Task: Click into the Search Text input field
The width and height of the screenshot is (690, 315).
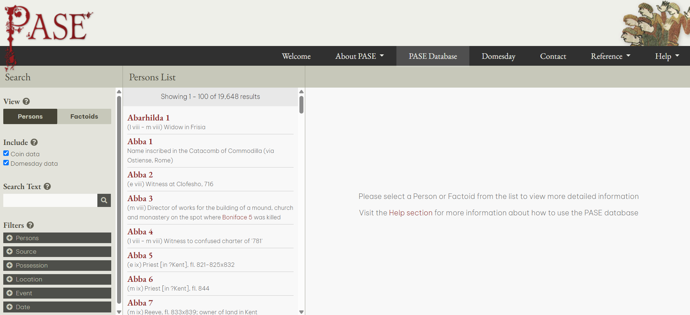Action: tap(50, 200)
